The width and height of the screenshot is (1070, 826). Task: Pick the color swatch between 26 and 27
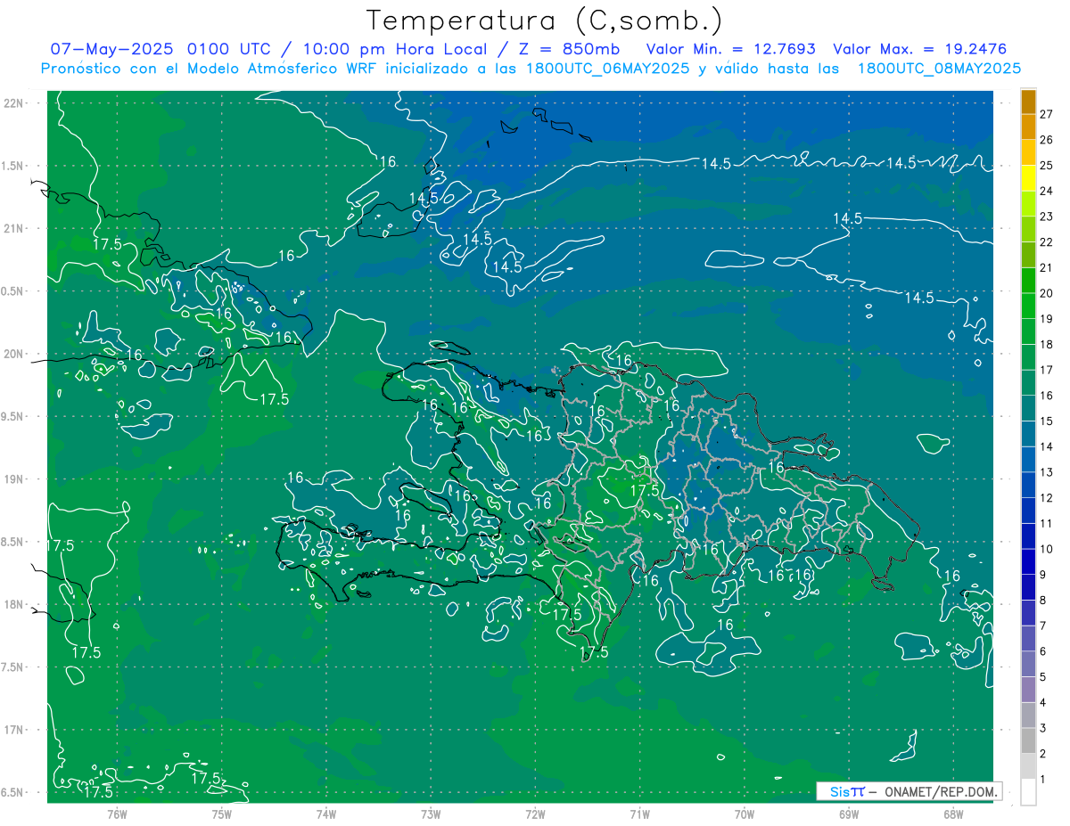(x=1028, y=127)
